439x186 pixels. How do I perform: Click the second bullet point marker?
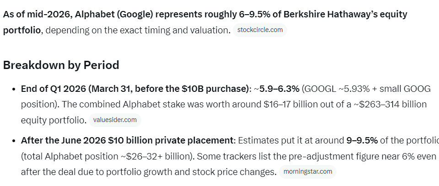(x=14, y=141)
